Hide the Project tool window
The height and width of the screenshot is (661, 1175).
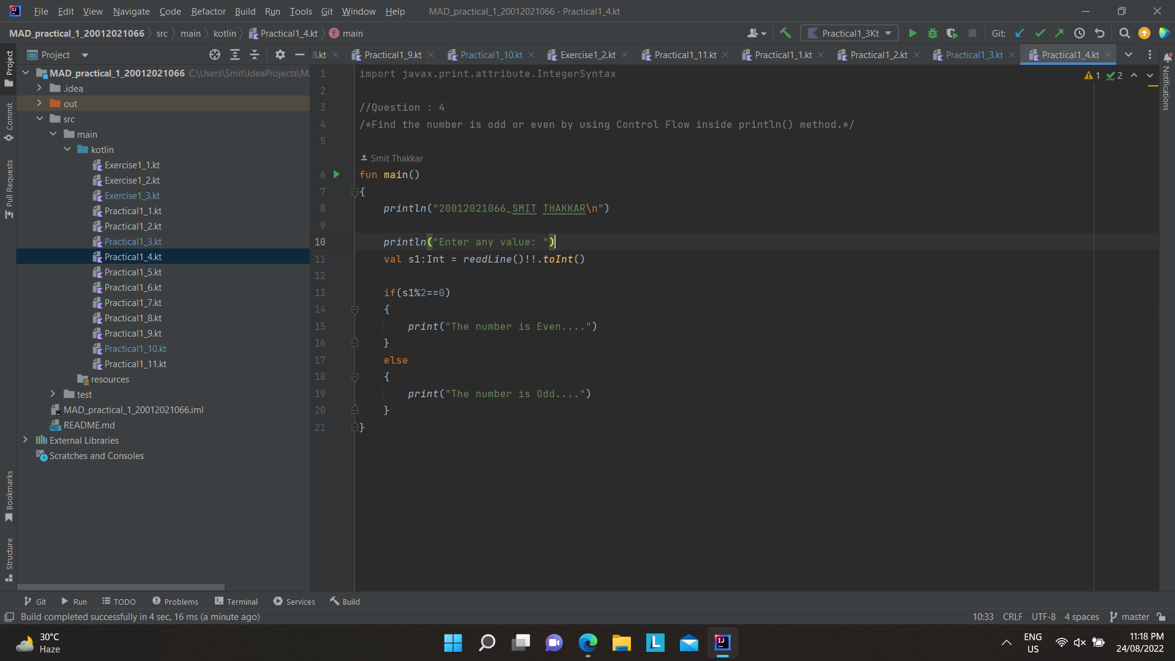[300, 55]
